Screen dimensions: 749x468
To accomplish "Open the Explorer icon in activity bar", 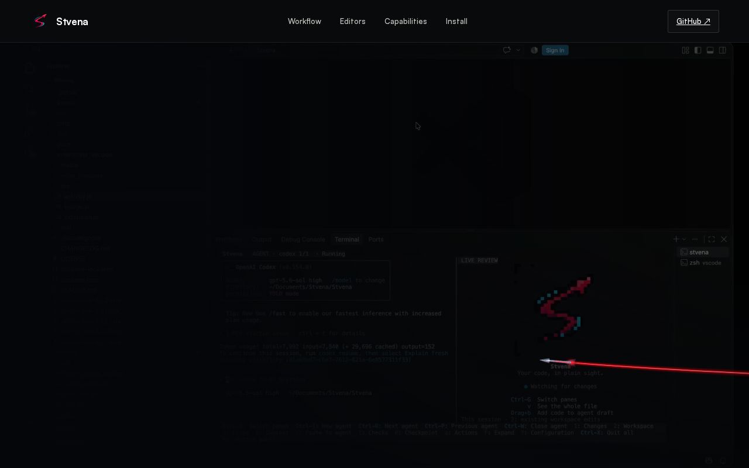I will pyautogui.click(x=30, y=68).
